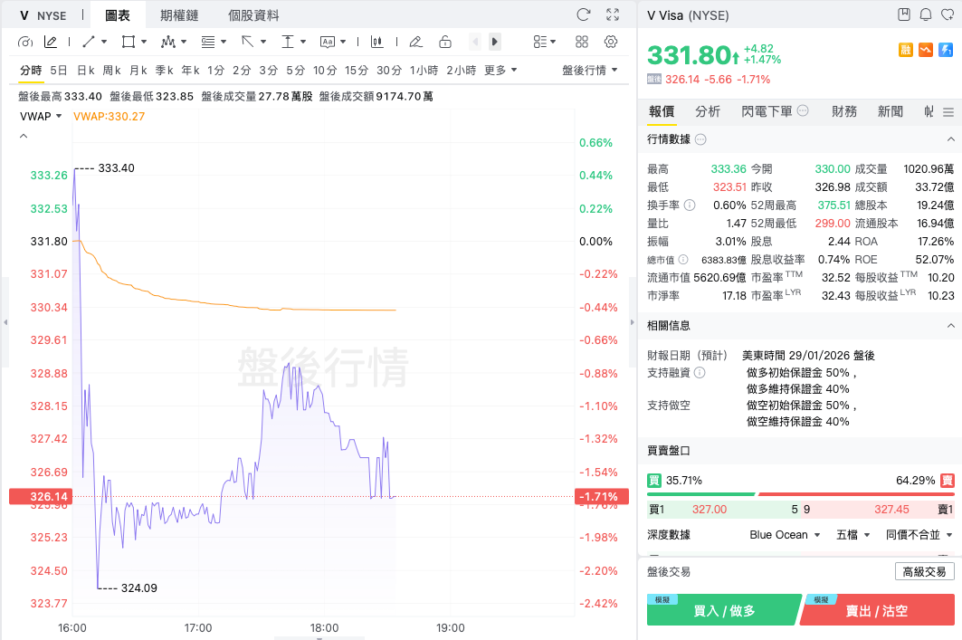
Task: Click the price alert bell icon
Action: (x=925, y=14)
